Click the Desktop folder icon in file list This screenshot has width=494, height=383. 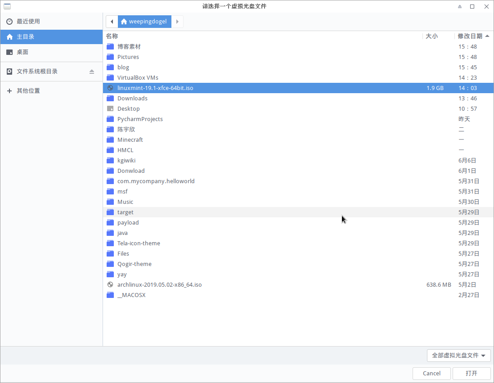(110, 109)
